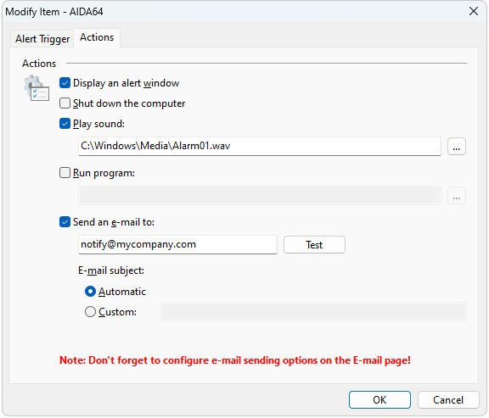
Task: Enable Shut down the computer option
Action: pos(65,103)
